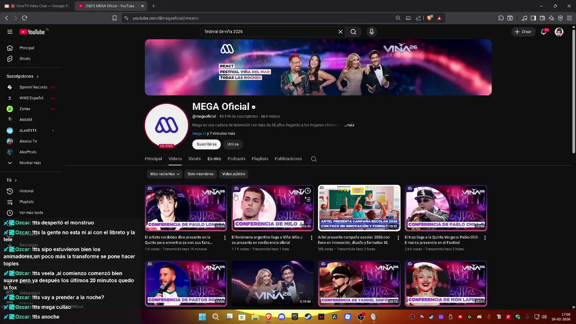Switch to the channel Shorts tab
This screenshot has width=576, height=324.
pos(194,159)
